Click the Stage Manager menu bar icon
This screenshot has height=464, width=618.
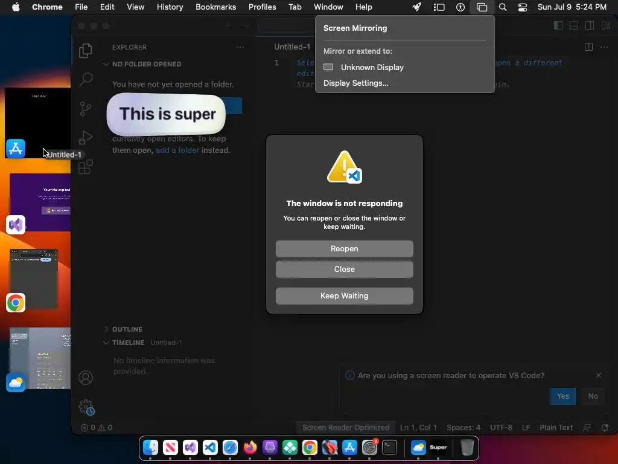click(x=439, y=7)
